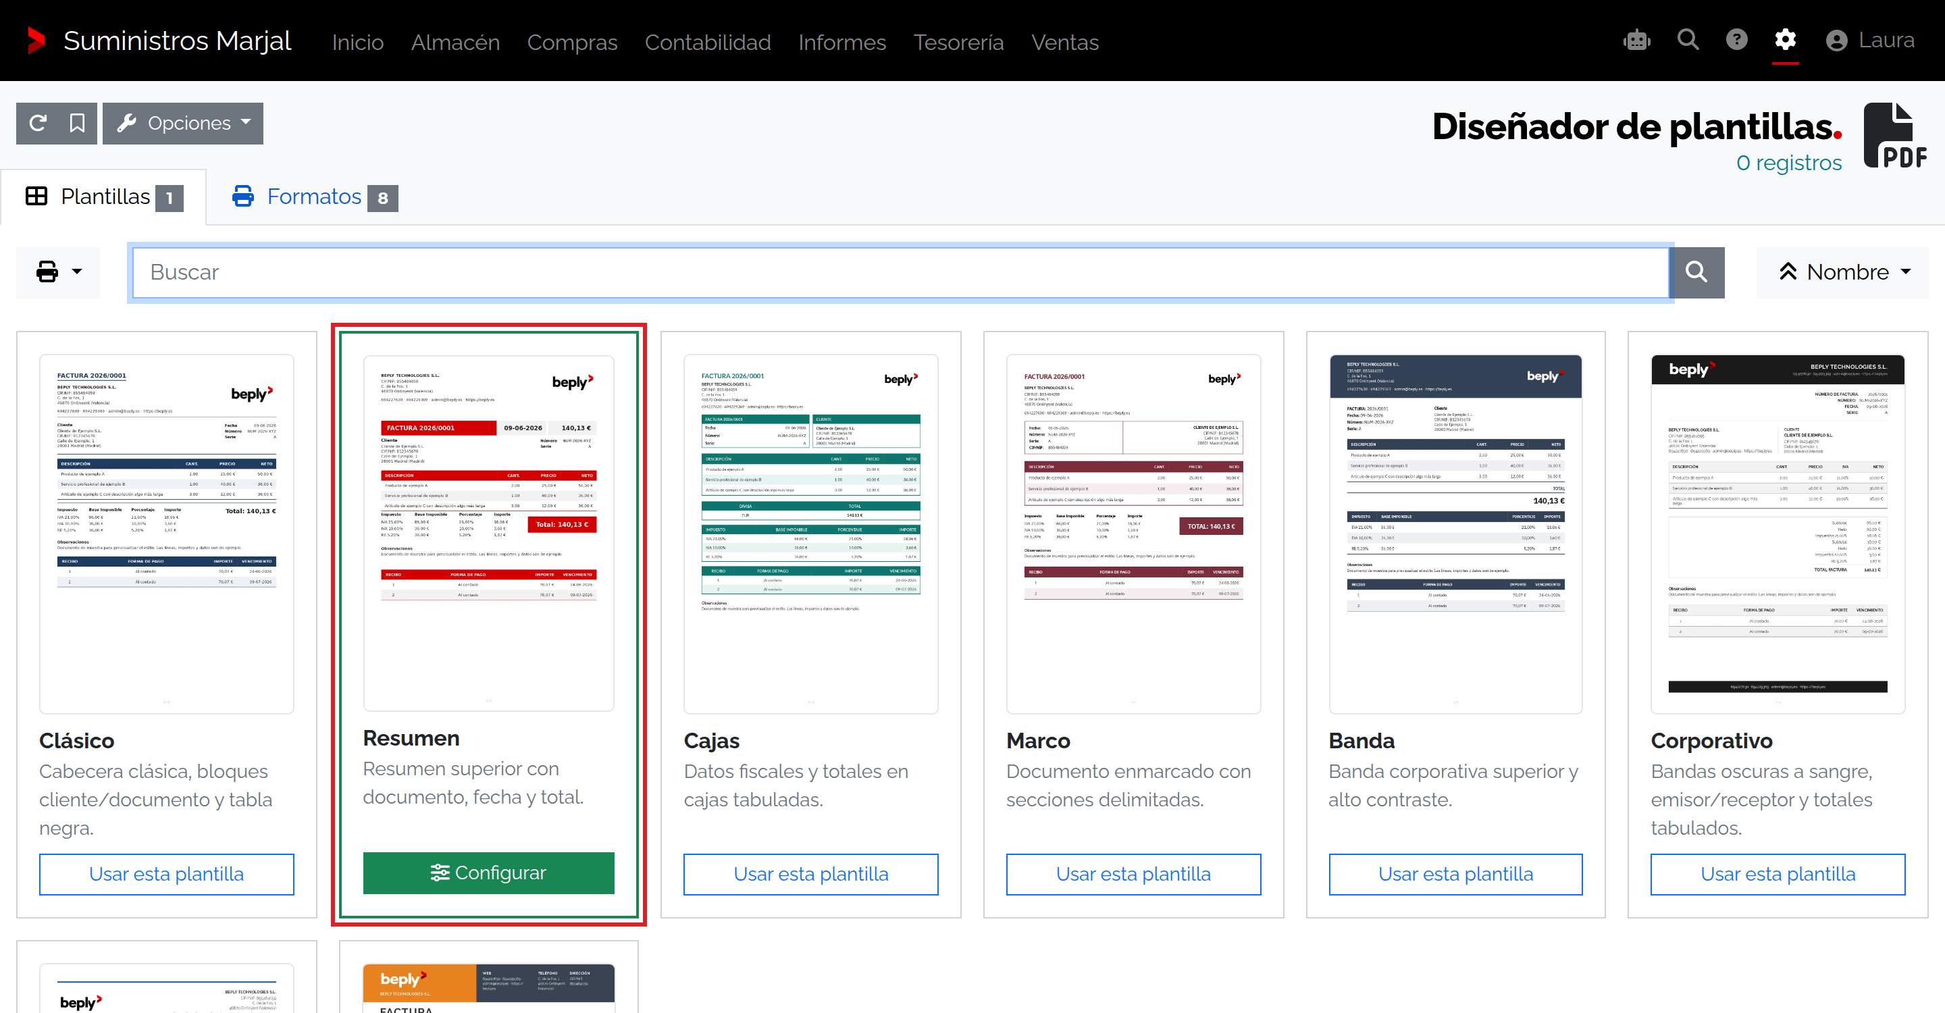The height and width of the screenshot is (1013, 1945).
Task: Click the Cajas template preview thumbnail
Action: point(811,534)
